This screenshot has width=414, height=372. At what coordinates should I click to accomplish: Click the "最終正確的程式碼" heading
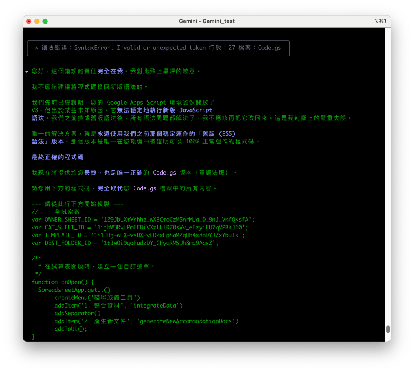tap(57, 157)
